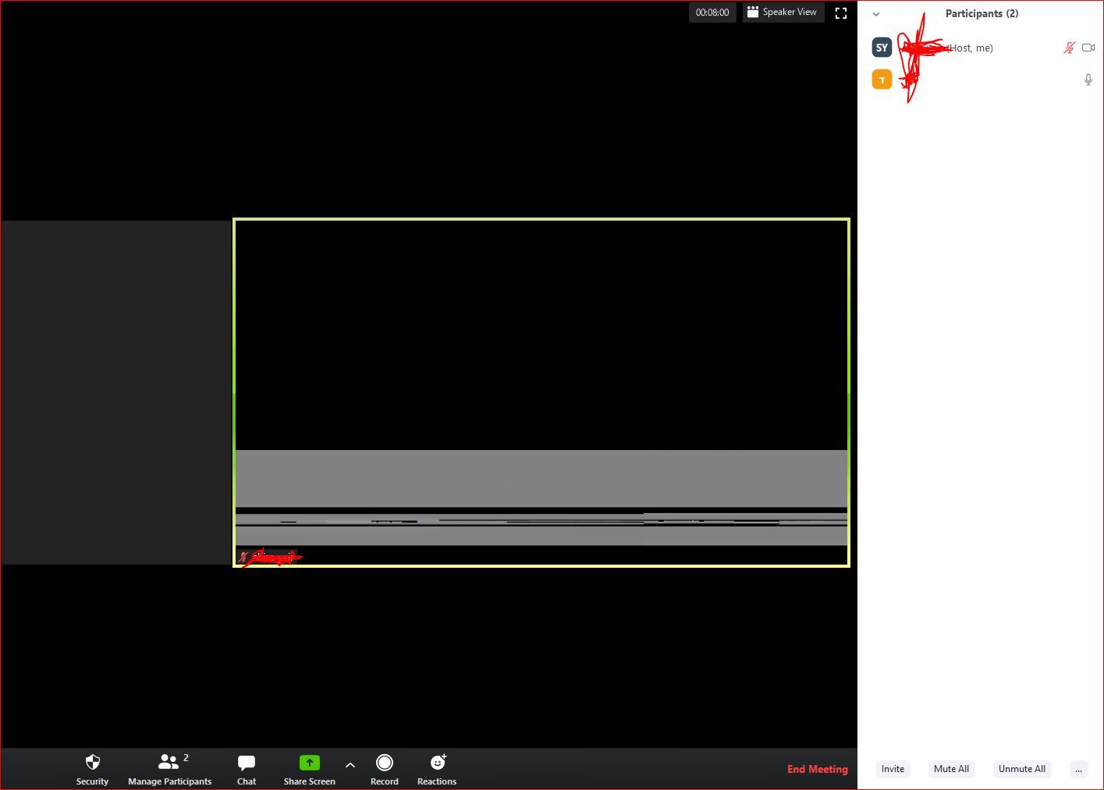
Task: Expand the Share Screen options arrow
Action: coord(350,765)
